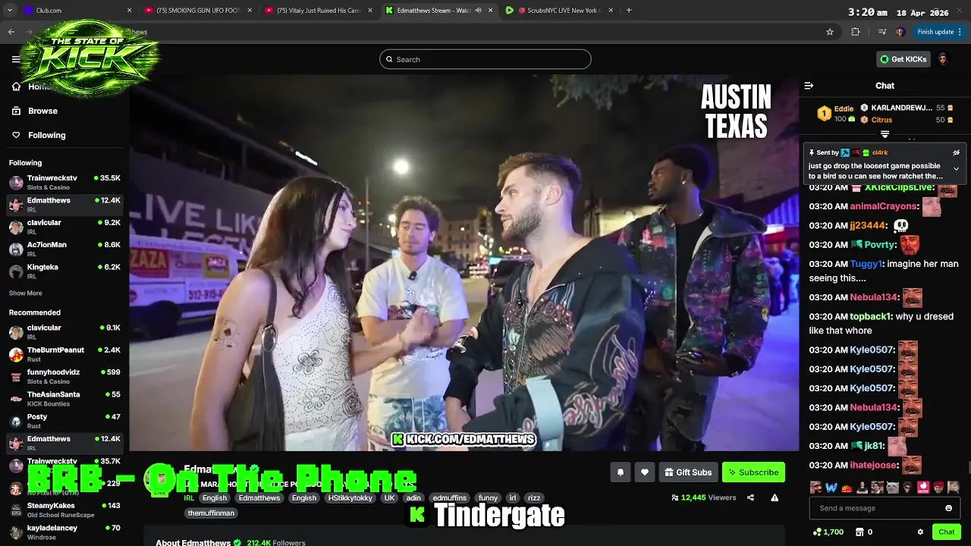Viewport: 971px width, 546px height.
Task: Go back with the browser back arrow
Action: tap(11, 32)
